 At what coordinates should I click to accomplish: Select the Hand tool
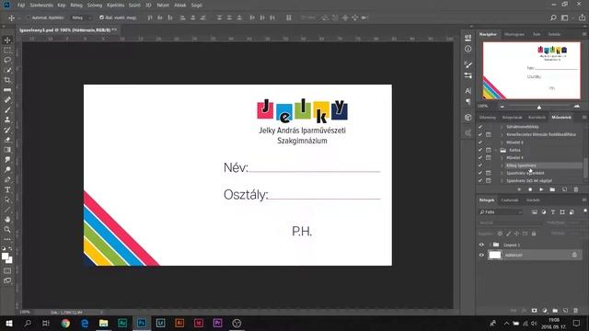pyautogui.click(x=7, y=219)
